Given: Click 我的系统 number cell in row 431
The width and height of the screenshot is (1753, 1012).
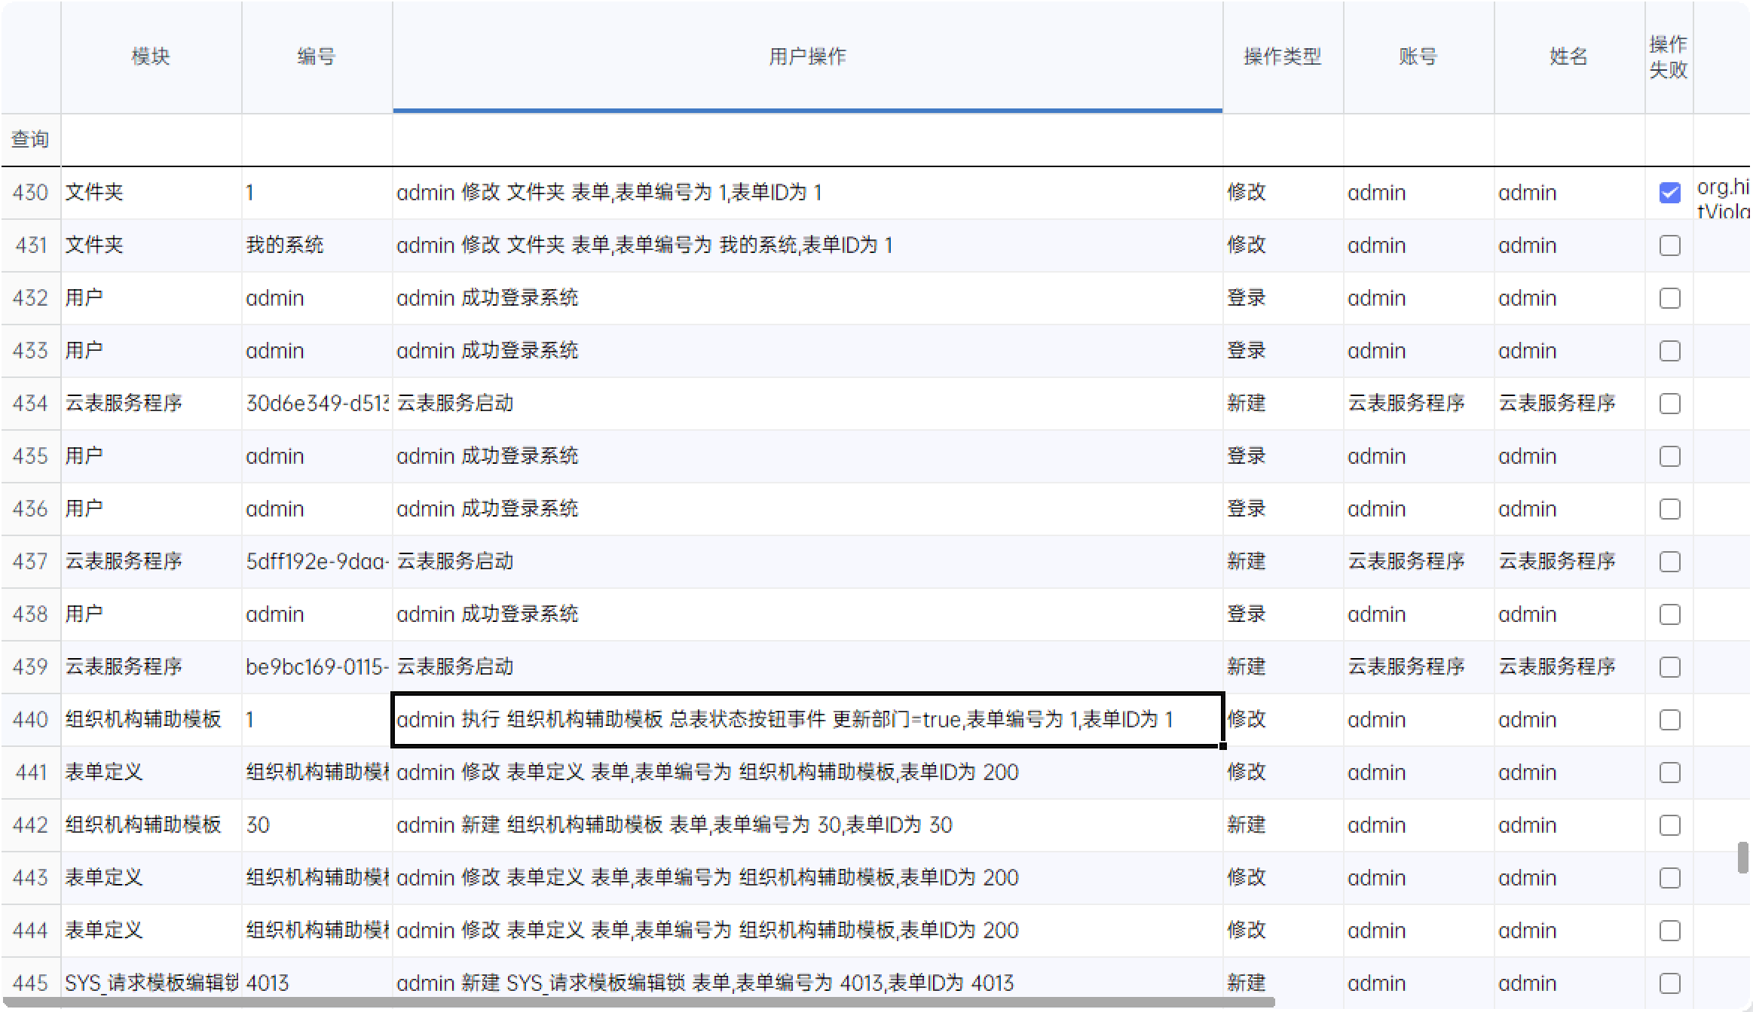Looking at the screenshot, I should 317,245.
